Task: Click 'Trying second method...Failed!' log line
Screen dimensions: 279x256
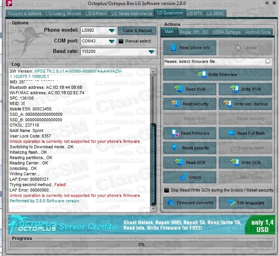Action: 38,185
